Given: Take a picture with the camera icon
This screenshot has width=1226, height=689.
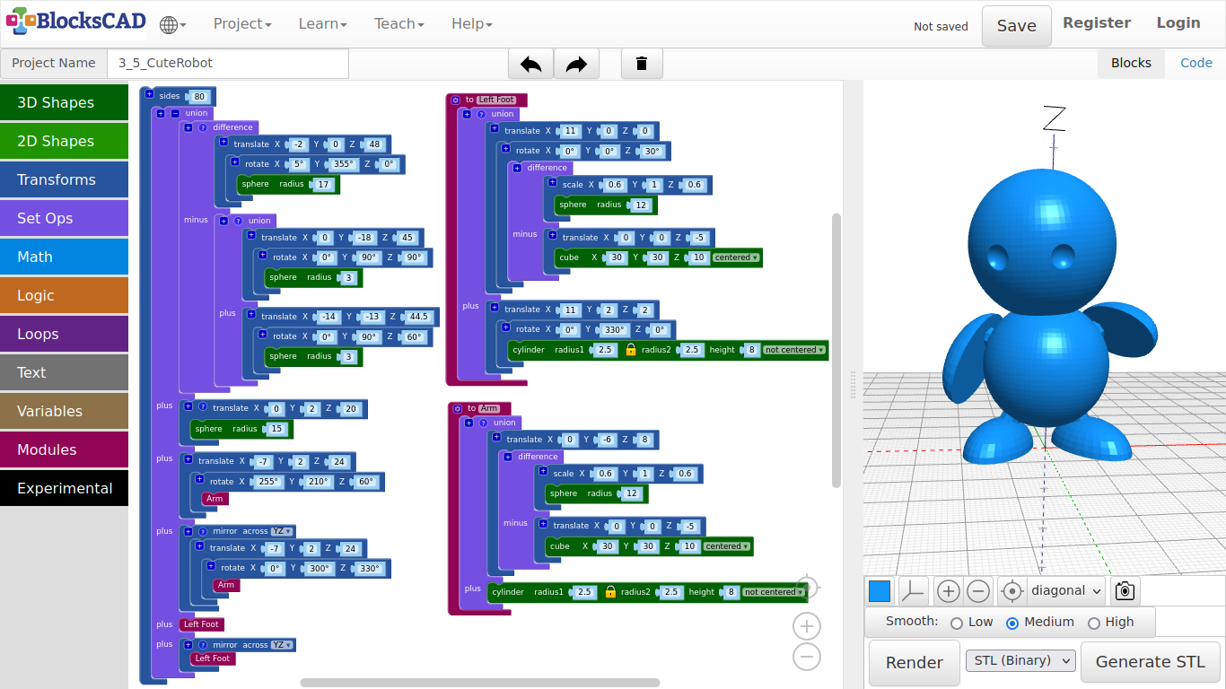Looking at the screenshot, I should tap(1125, 591).
